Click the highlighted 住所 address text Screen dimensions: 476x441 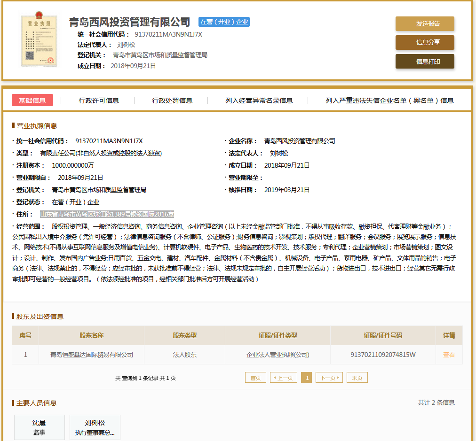click(107, 214)
